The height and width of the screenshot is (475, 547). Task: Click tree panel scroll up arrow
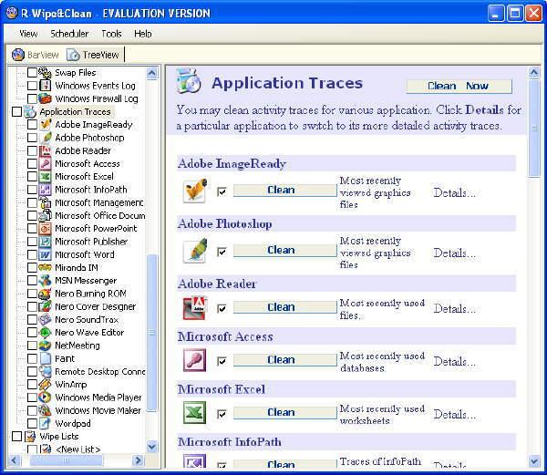pos(151,73)
